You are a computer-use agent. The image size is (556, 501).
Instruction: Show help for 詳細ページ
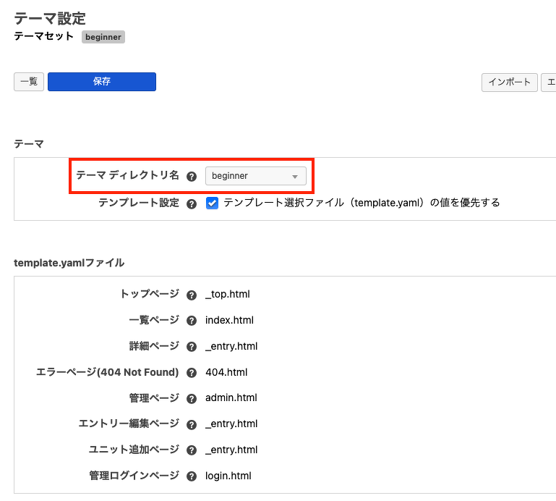coord(192,347)
